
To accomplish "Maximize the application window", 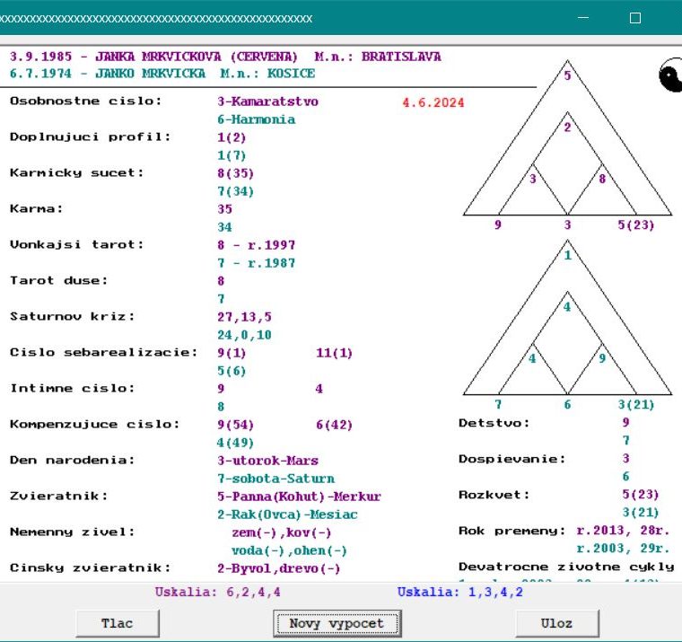I will (635, 18).
